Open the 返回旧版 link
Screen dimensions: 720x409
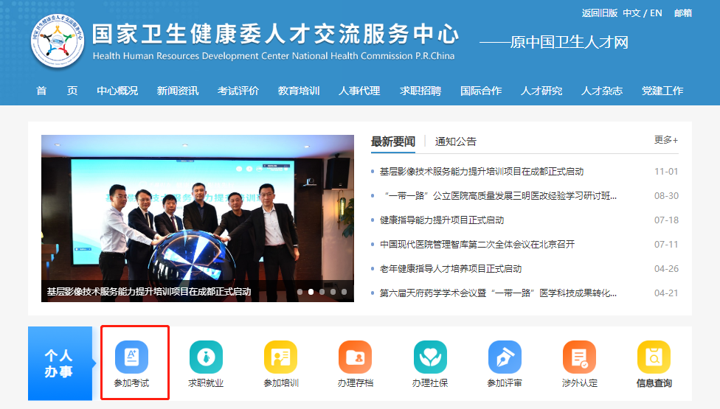pos(599,13)
